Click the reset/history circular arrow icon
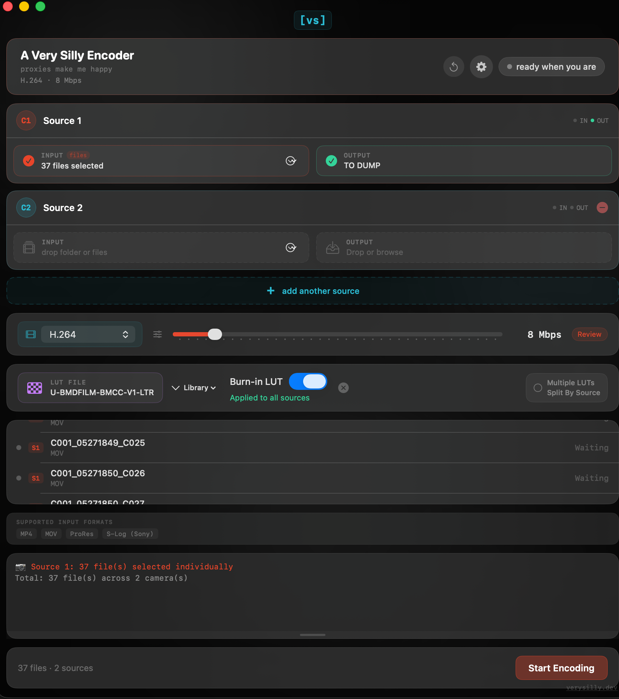 click(454, 67)
